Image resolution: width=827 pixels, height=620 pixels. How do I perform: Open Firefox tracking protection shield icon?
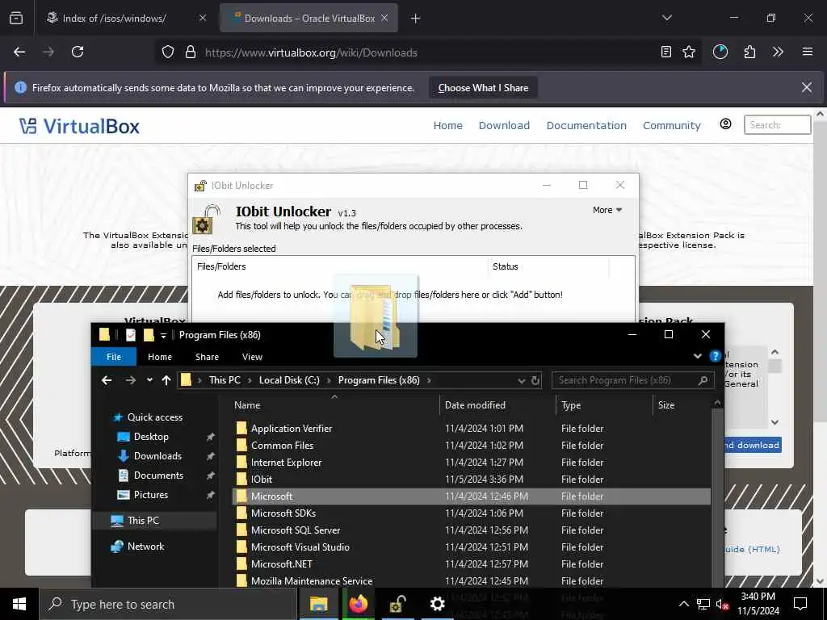coord(168,52)
